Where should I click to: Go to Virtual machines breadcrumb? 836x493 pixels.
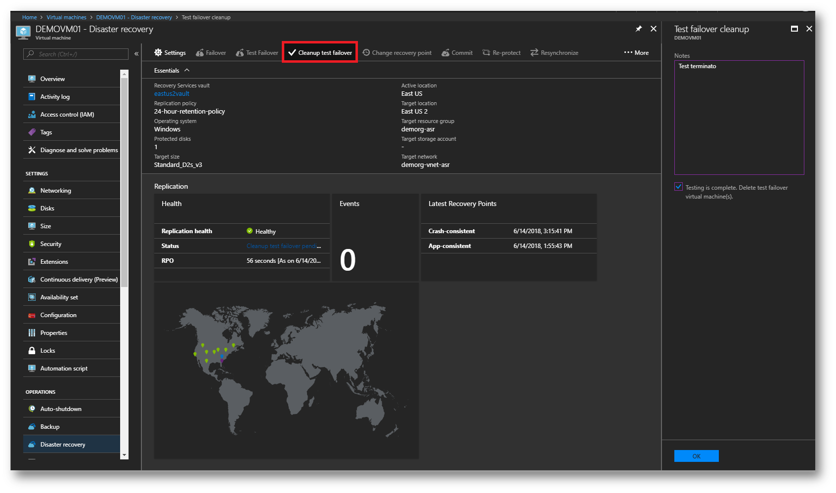(x=66, y=17)
